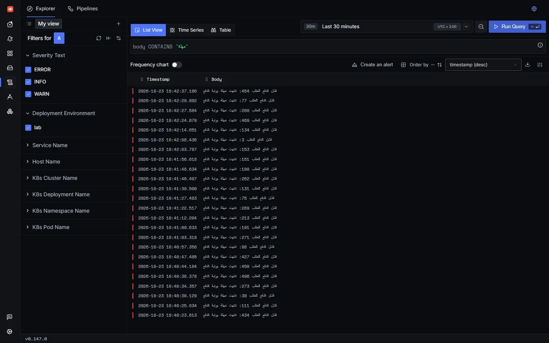Viewport: 549px width, 343px height.
Task: Click the UTC + 3:00 timezone badge
Action: tap(447, 27)
